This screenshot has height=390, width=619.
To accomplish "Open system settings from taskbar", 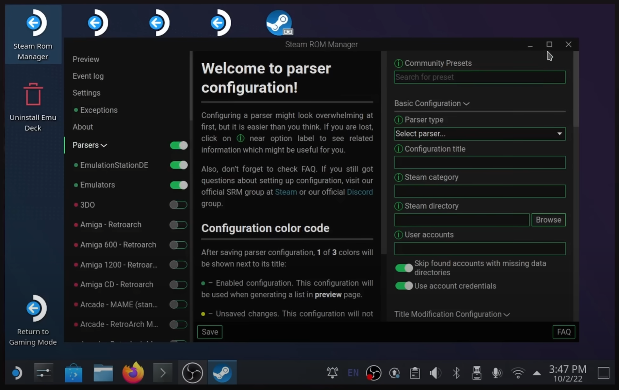I will pyautogui.click(x=43, y=373).
